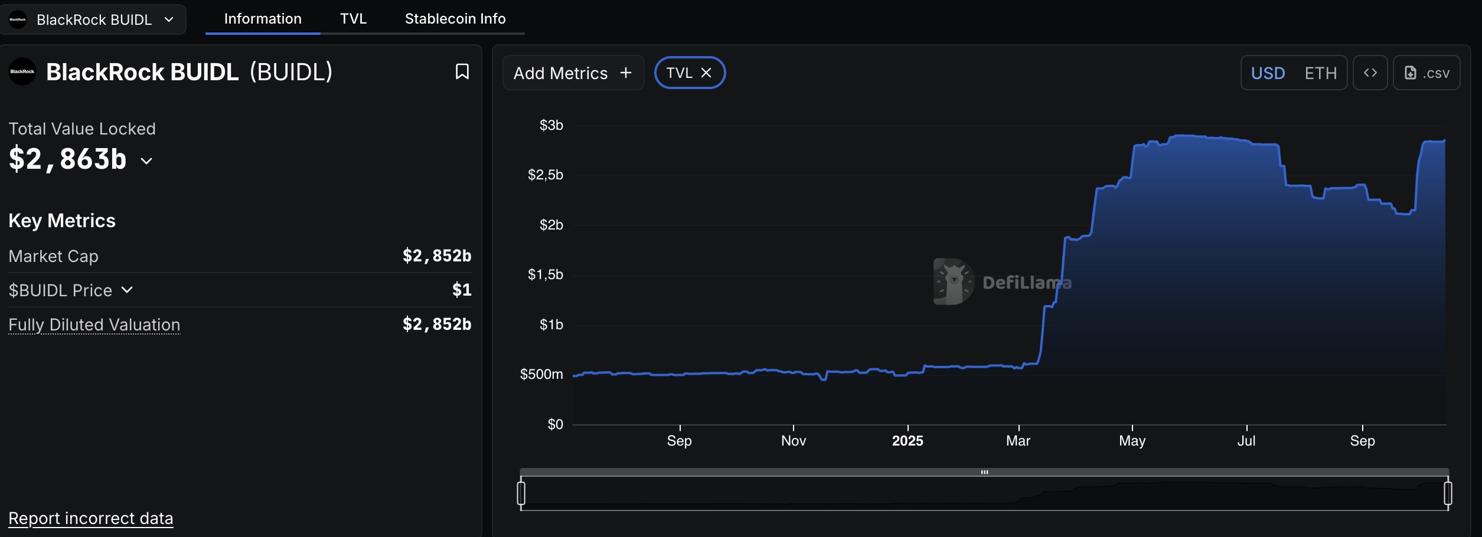Switch chart denomination to ETH

1321,73
